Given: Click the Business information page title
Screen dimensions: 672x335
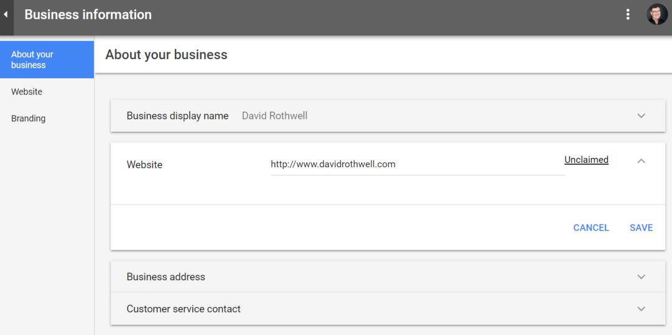Looking at the screenshot, I should click(88, 14).
